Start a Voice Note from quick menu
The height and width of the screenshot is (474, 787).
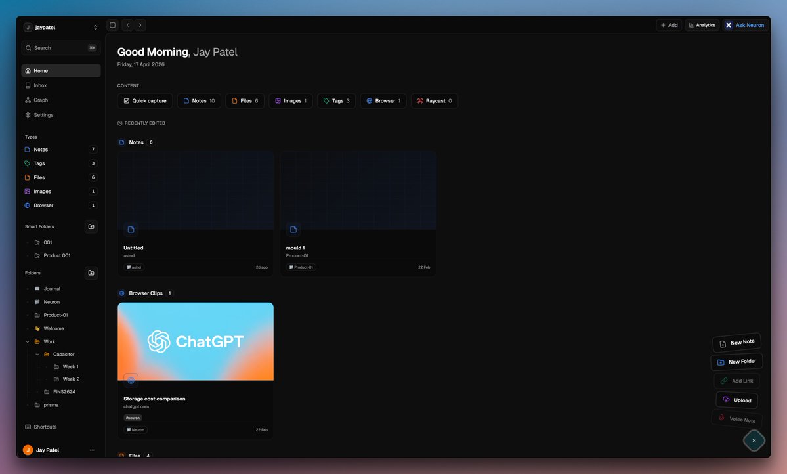click(737, 419)
